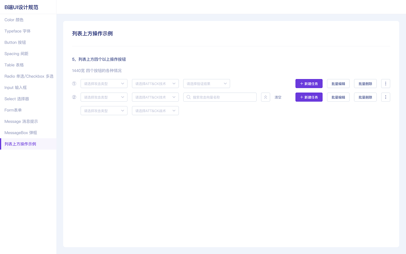
Task: Select Color 颜色 in the sidebar
Action: [14, 20]
